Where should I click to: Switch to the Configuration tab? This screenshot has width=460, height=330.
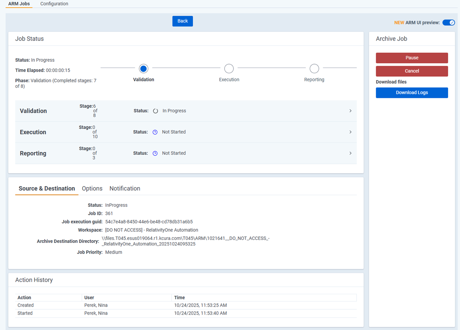(x=54, y=4)
